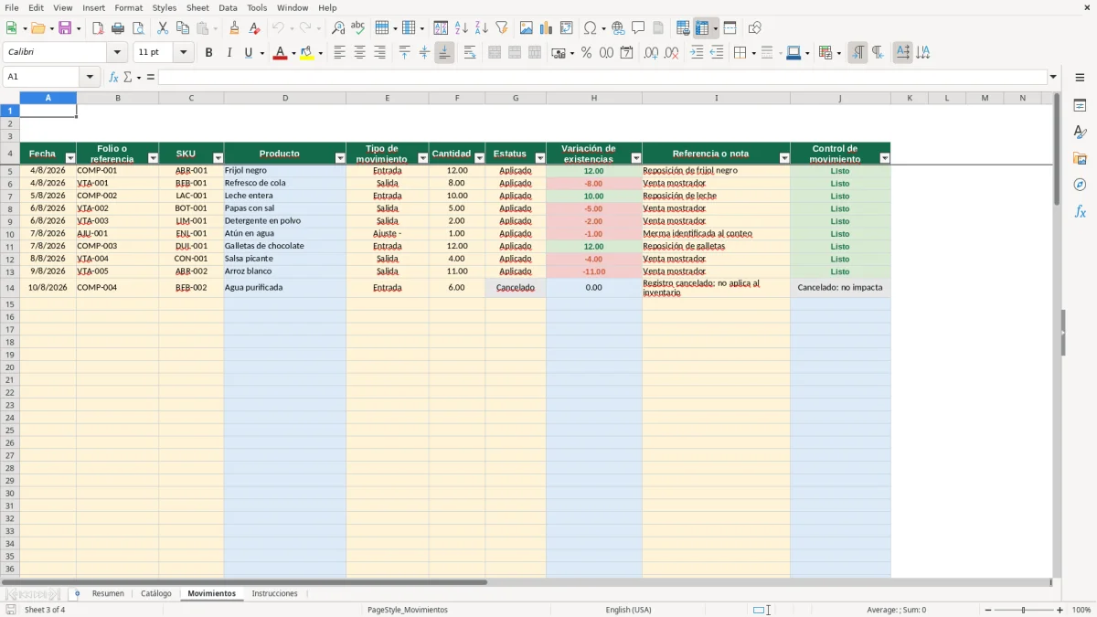1097x617 pixels.
Task: Click the Print icon
Action: (x=118, y=28)
